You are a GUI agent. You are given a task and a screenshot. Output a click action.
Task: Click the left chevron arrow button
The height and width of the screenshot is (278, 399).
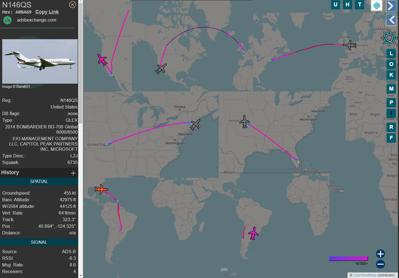(x=391, y=20)
